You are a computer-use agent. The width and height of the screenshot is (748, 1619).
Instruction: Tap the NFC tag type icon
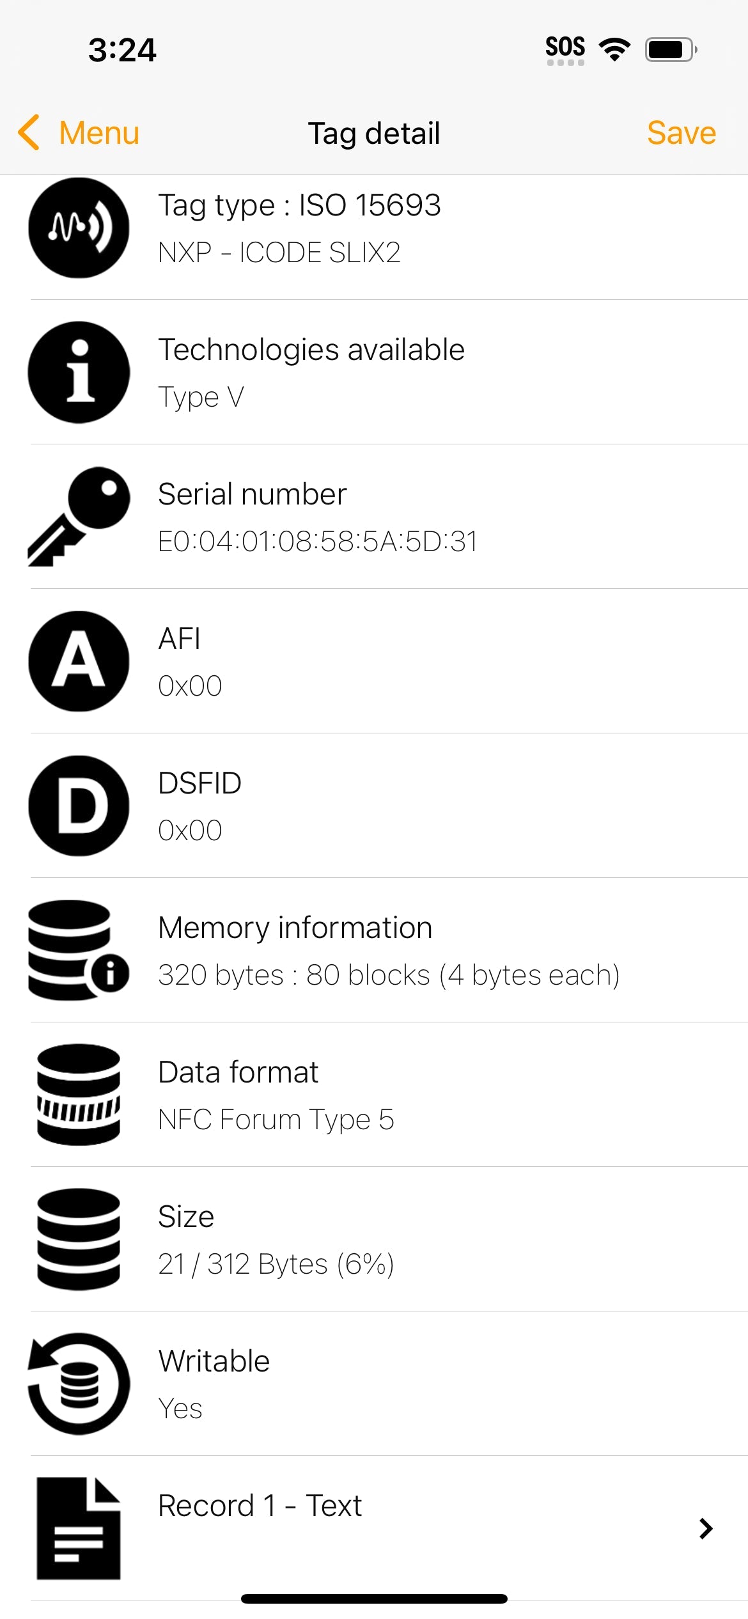click(x=79, y=228)
